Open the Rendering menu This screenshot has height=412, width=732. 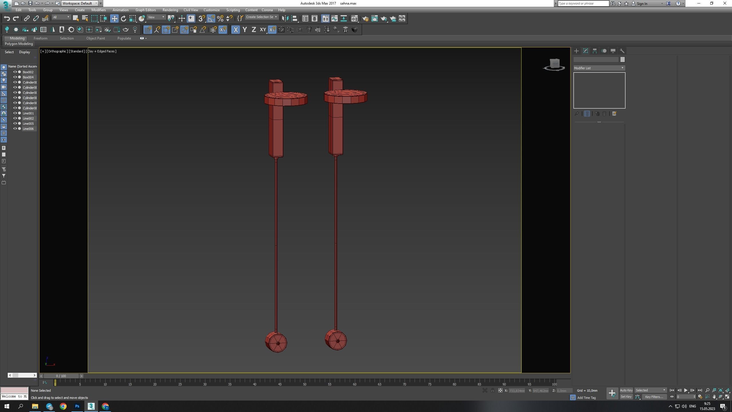[x=170, y=10]
